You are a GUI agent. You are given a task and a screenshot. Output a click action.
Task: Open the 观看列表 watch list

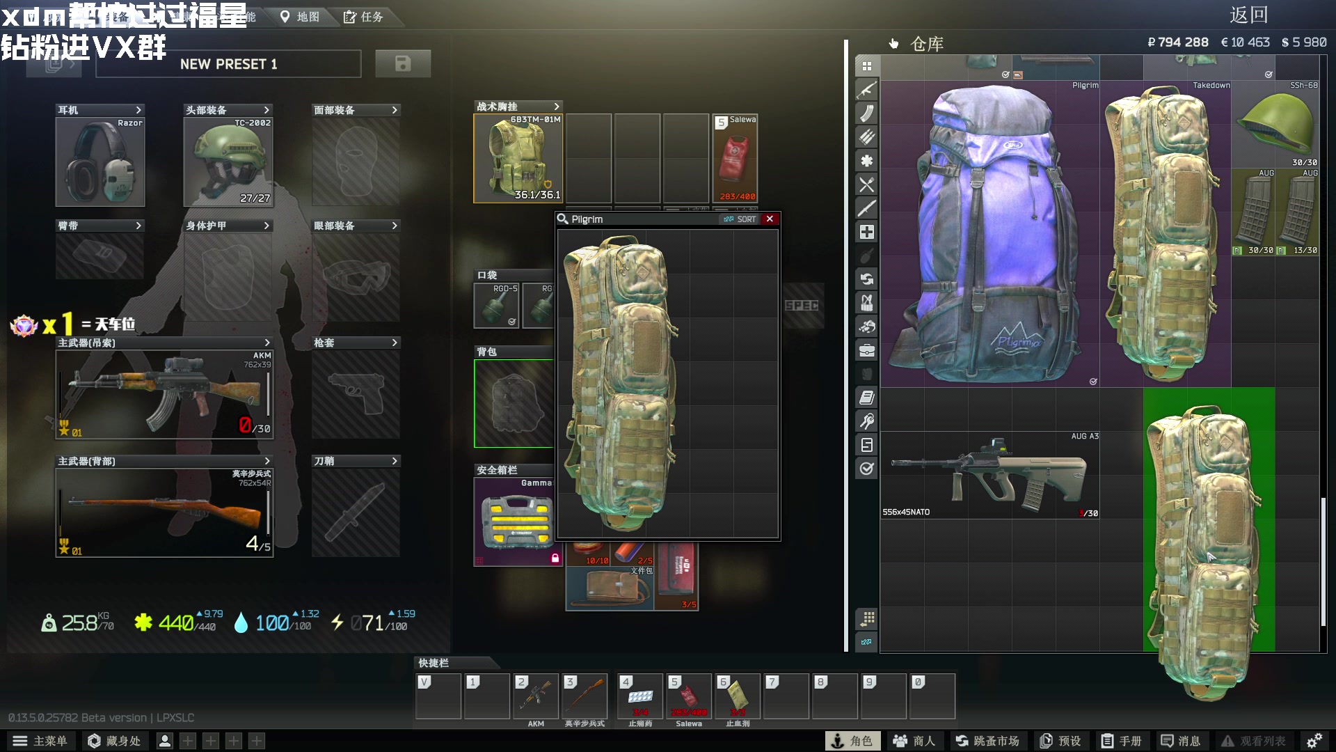coord(1253,741)
